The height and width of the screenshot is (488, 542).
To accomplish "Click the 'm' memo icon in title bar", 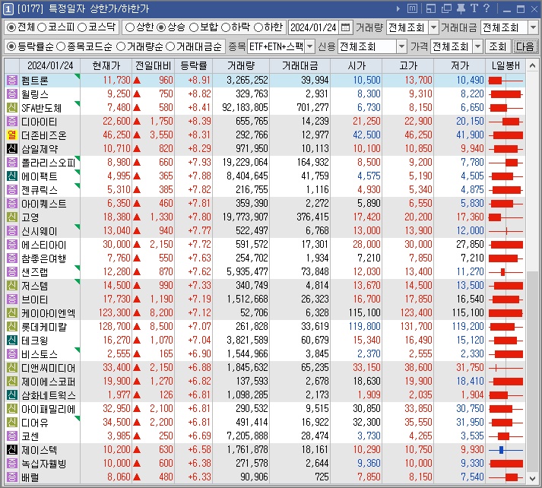I will point(412,8).
